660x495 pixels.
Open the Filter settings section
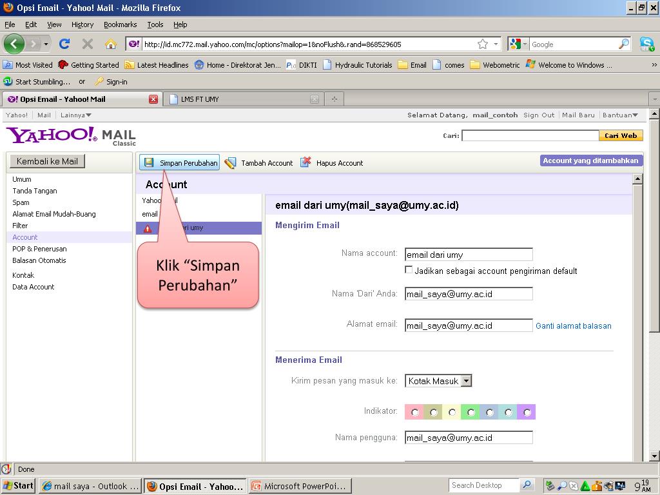(20, 226)
